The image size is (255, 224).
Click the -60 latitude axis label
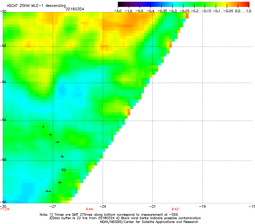(x=3, y=202)
